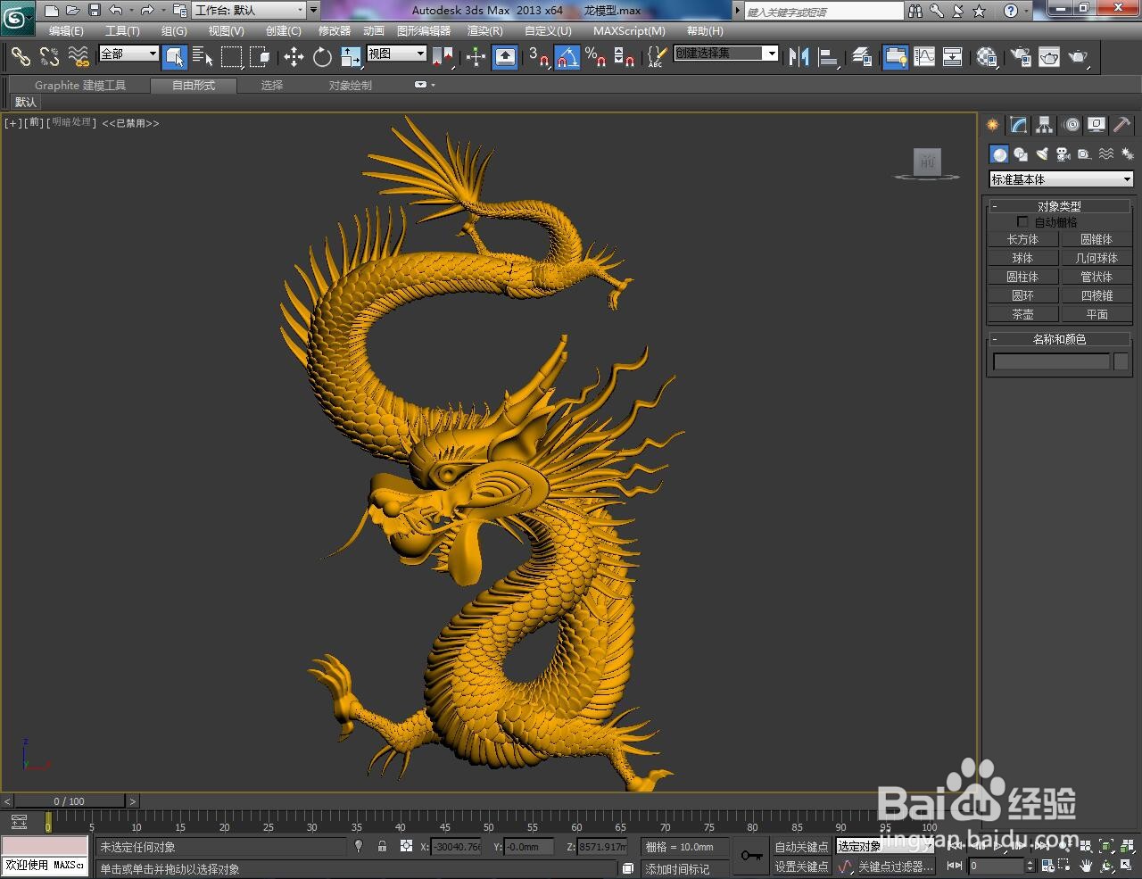Toggle Percent Snap
Viewport: 1142px width, 879px height.
coord(596,57)
